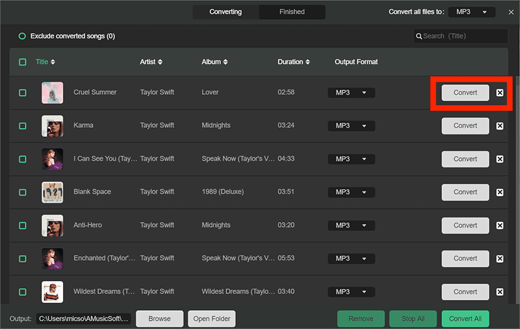Start converting Anti-Hero
The image size is (520, 329).
pyautogui.click(x=465, y=225)
